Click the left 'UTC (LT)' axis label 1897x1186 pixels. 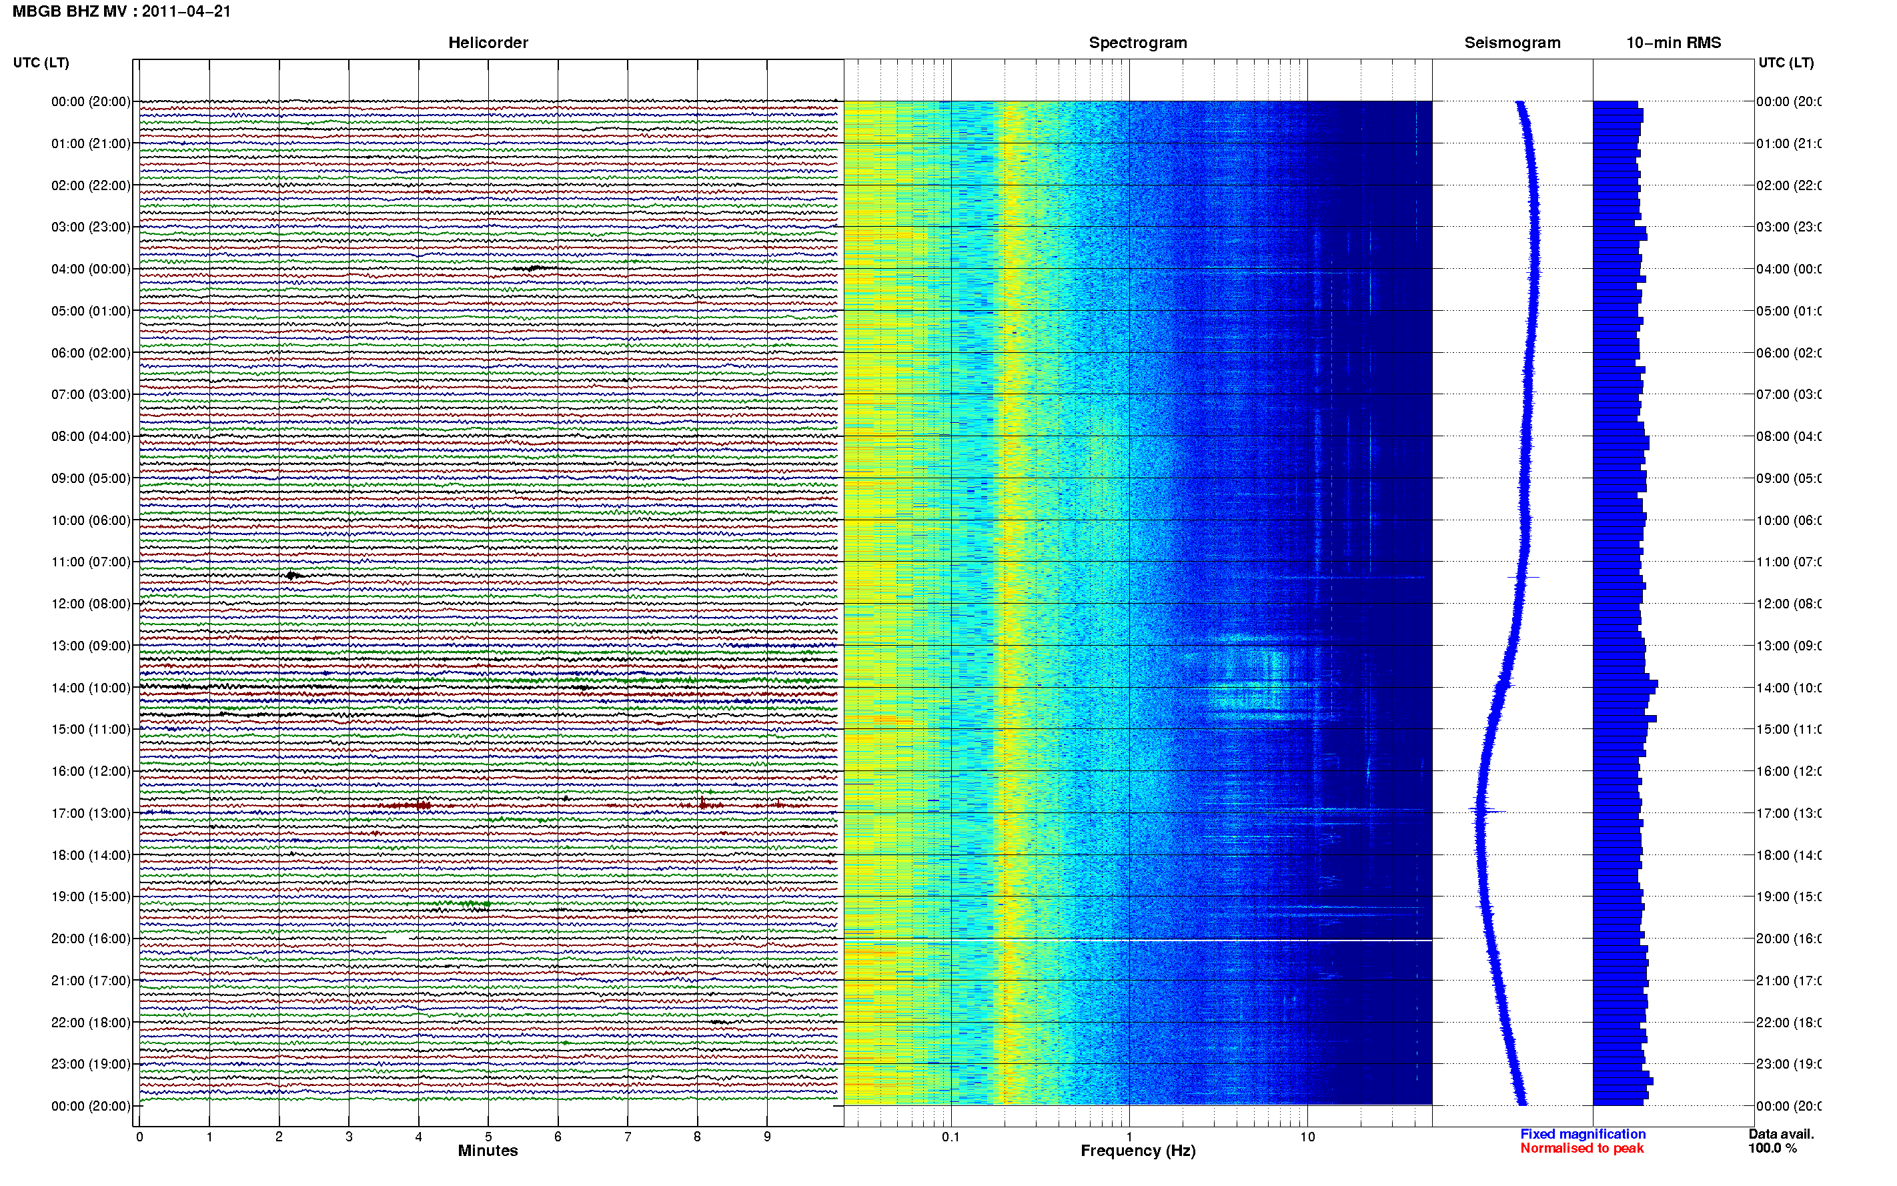point(41,63)
